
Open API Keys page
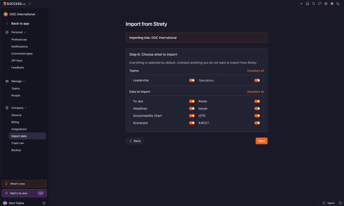(17, 61)
